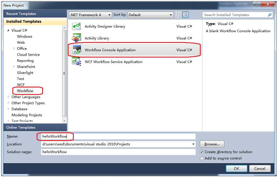Click the tree scrollbar down arrow
Viewport: 278px width, 177px height.
point(64,121)
